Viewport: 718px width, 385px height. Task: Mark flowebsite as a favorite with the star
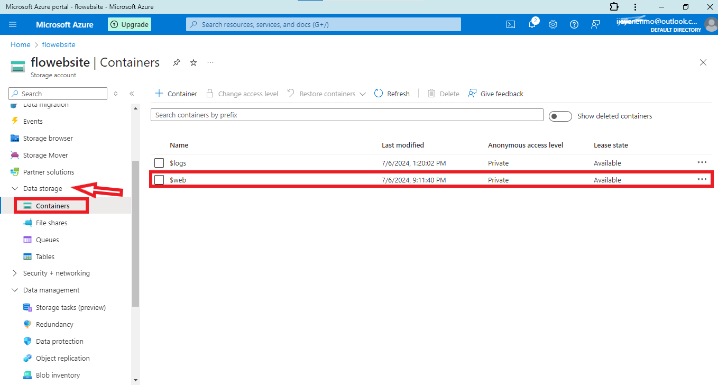coord(194,62)
